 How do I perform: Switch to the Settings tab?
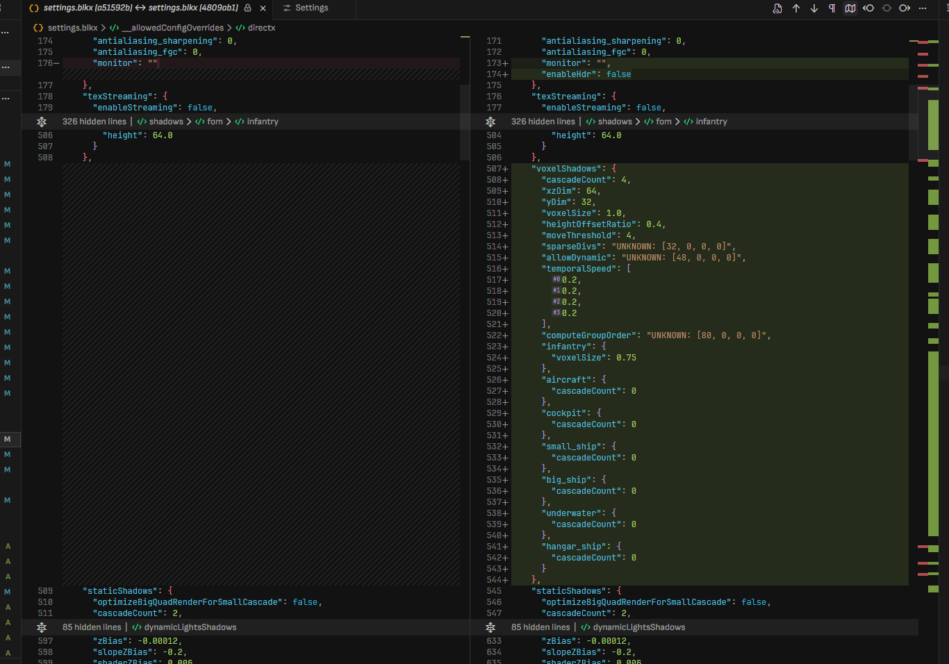coord(311,8)
